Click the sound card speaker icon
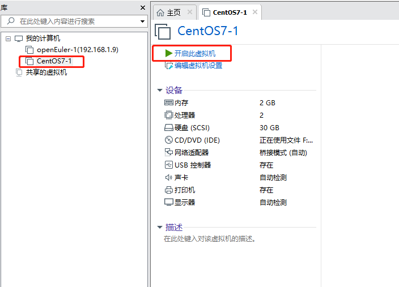The height and width of the screenshot is (287, 399). pos(169,177)
